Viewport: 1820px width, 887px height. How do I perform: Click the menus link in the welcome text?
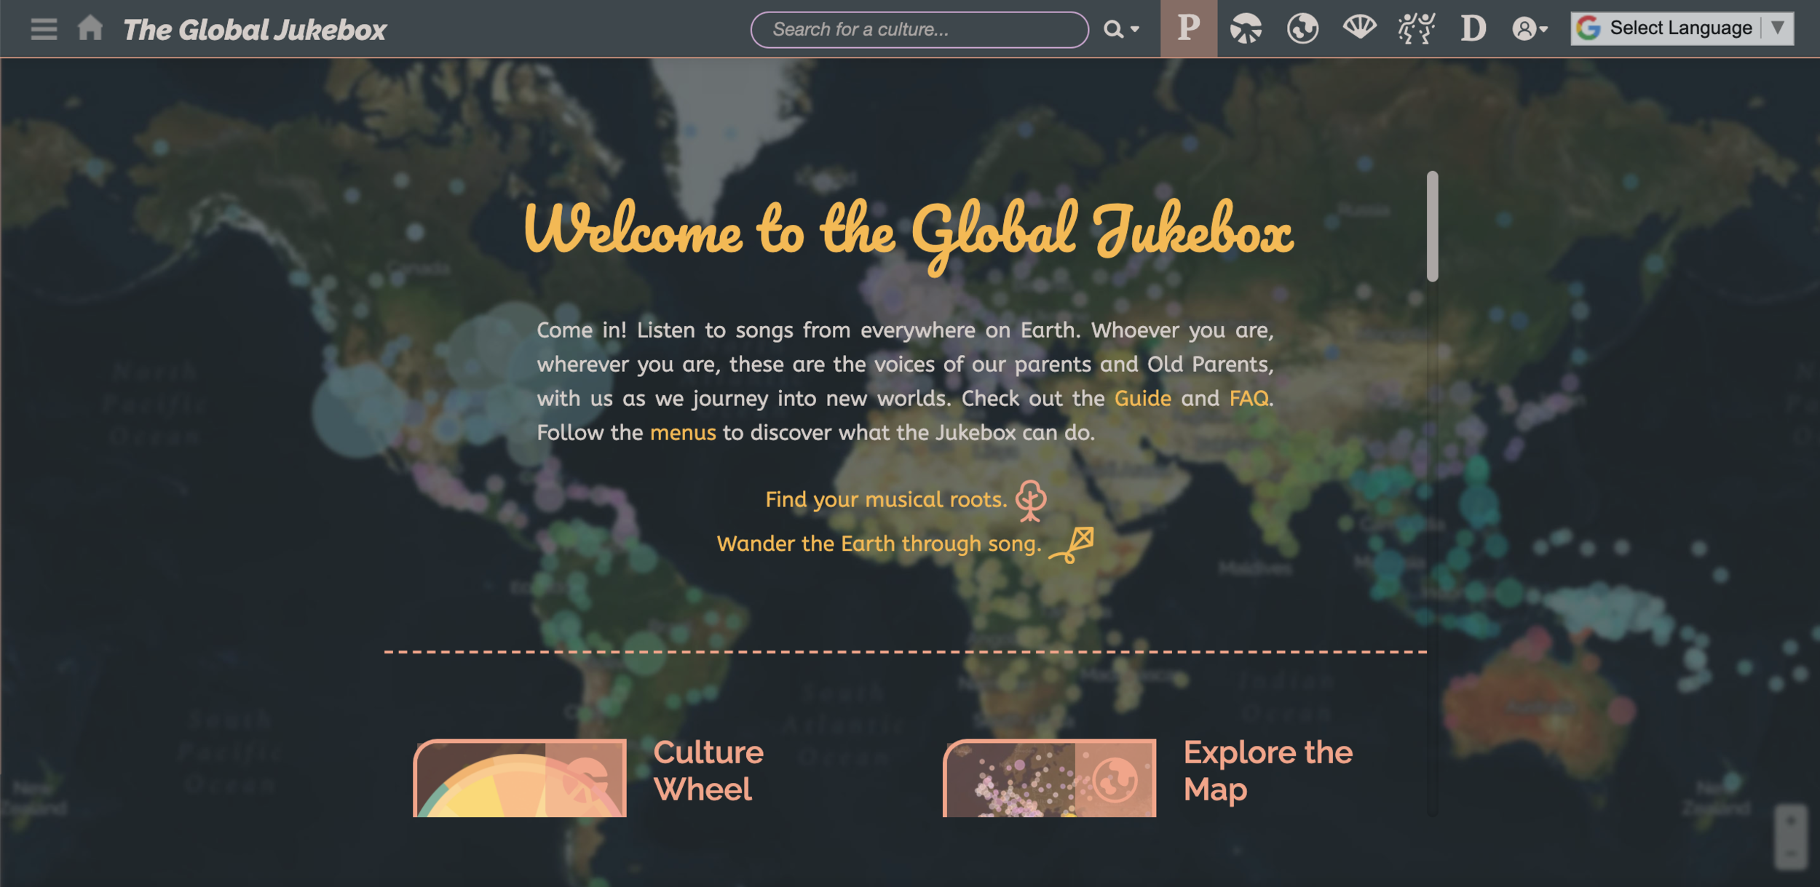(682, 433)
